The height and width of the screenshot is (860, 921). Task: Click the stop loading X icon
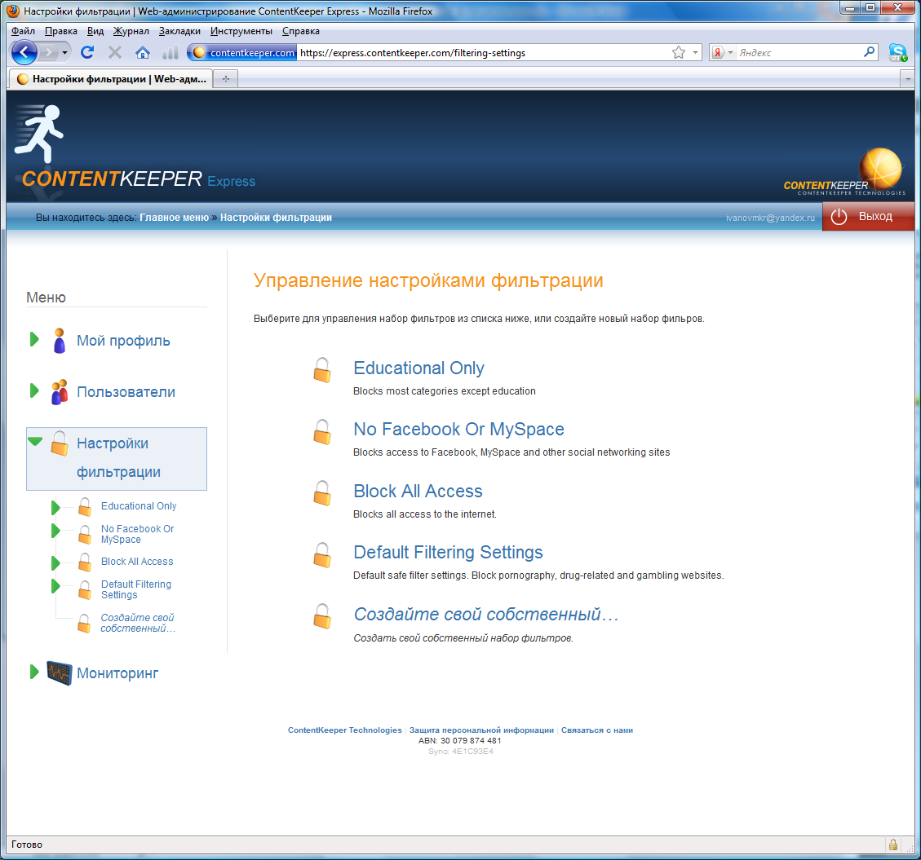pyautogui.click(x=115, y=53)
